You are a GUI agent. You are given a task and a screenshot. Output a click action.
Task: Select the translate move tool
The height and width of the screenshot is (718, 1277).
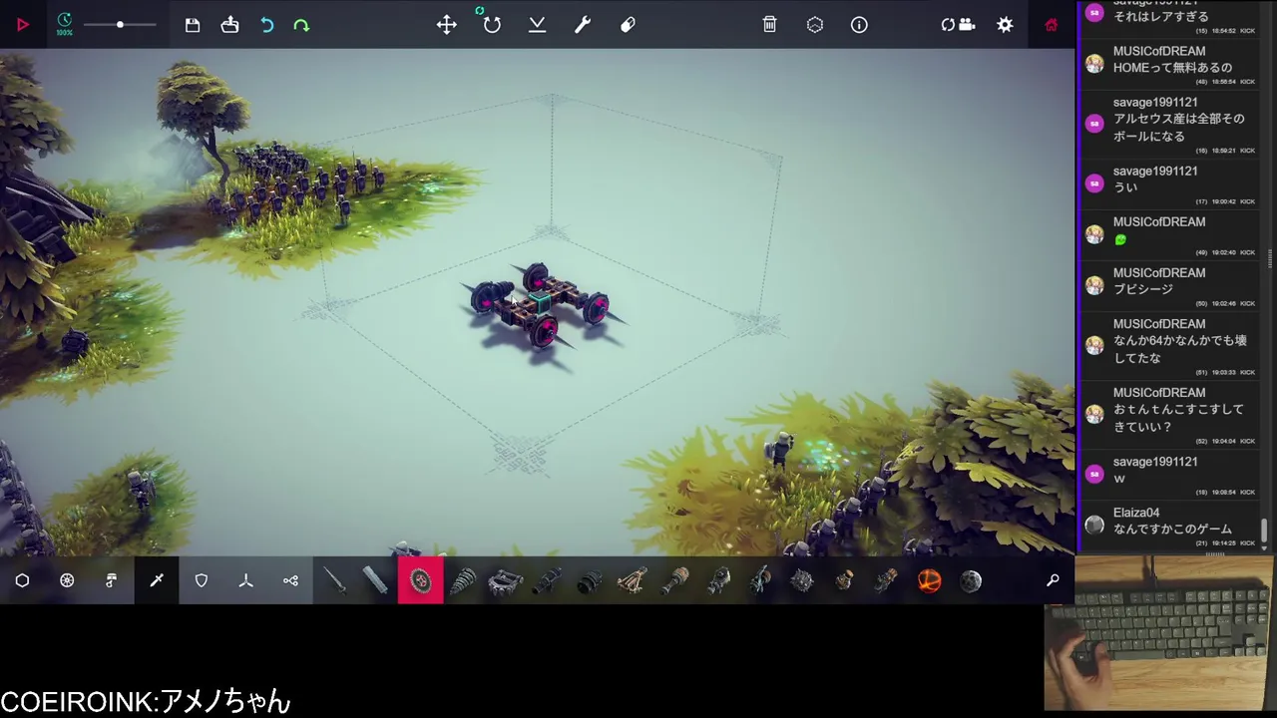447,25
